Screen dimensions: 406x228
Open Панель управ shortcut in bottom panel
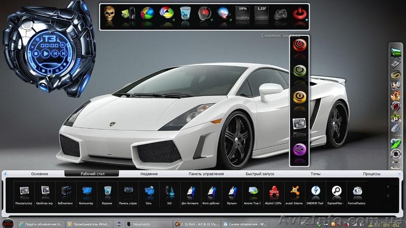point(128,194)
